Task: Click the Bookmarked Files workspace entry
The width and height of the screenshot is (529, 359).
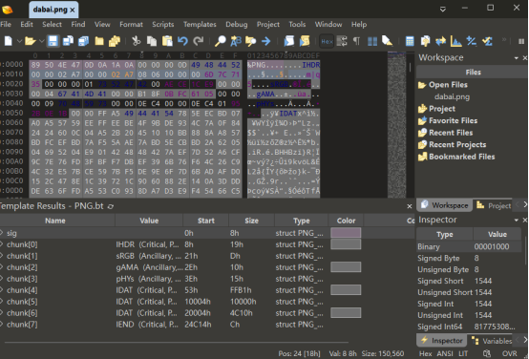Action: tap(456, 157)
